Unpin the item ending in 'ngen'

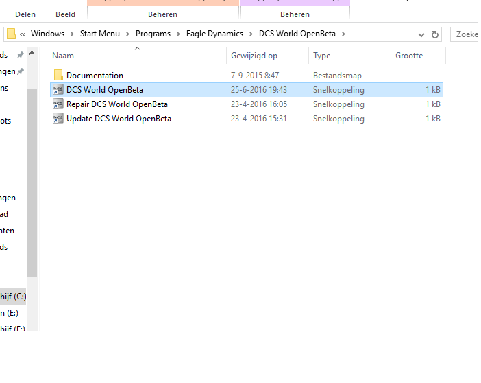point(21,71)
